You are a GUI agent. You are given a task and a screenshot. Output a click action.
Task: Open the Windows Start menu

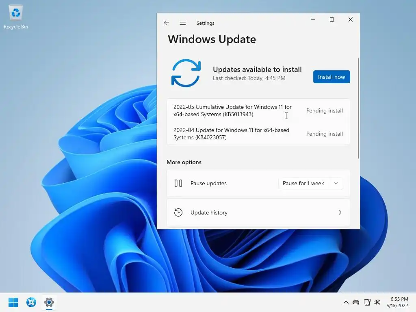[13, 302]
